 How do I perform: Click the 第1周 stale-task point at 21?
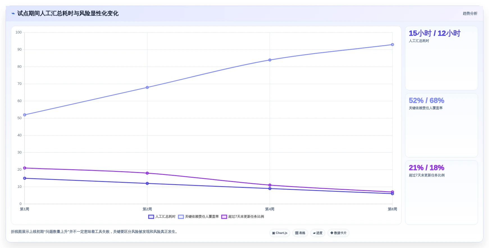click(25, 168)
